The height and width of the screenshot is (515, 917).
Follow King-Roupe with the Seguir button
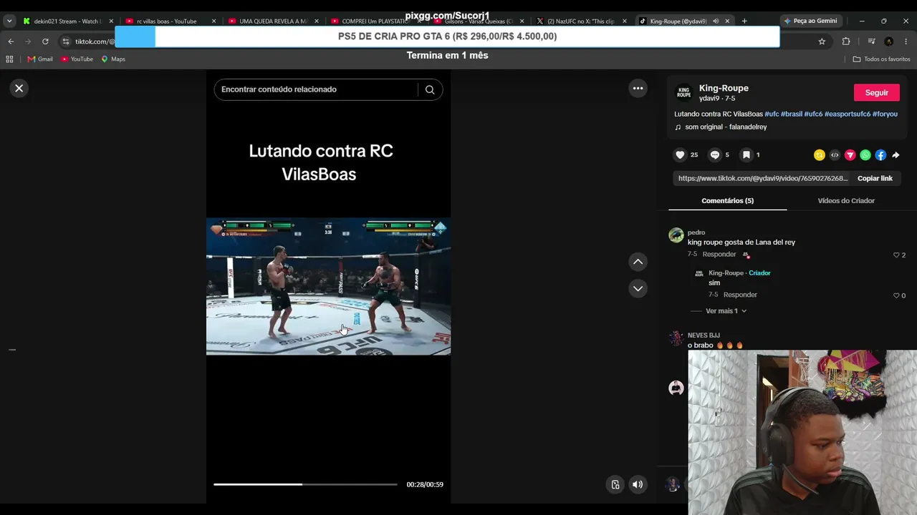[876, 92]
